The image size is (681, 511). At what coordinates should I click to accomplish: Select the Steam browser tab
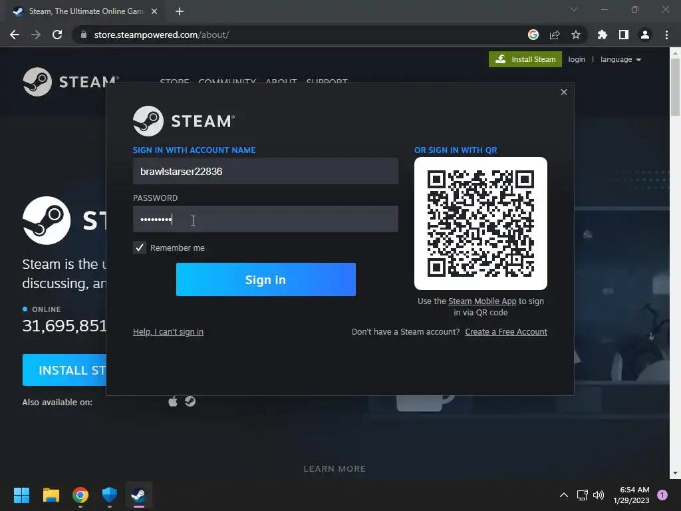(x=86, y=11)
